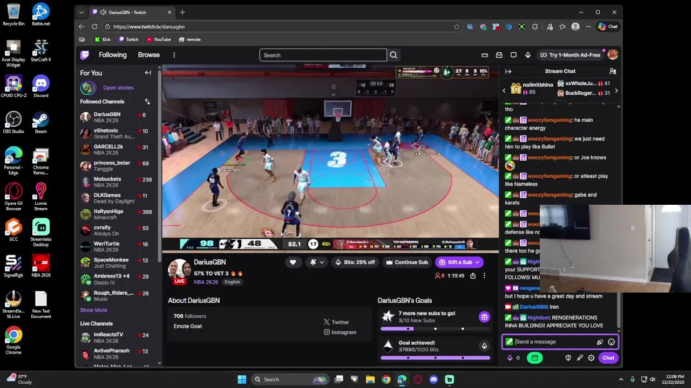Collapse the Stream Chat panel
Image resolution: width=691 pixels, height=388 pixels.
(508, 71)
